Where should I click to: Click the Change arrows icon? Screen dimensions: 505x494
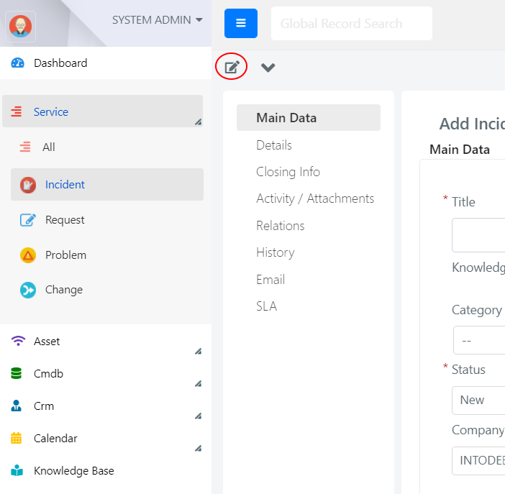(28, 291)
